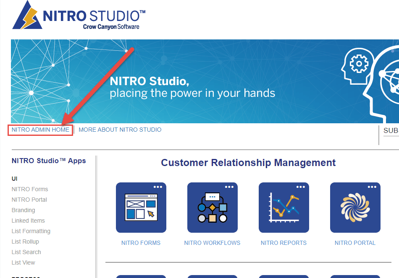The image size is (399, 278).
Task: Follow the NITRO PORTAL caption link
Action: click(355, 243)
